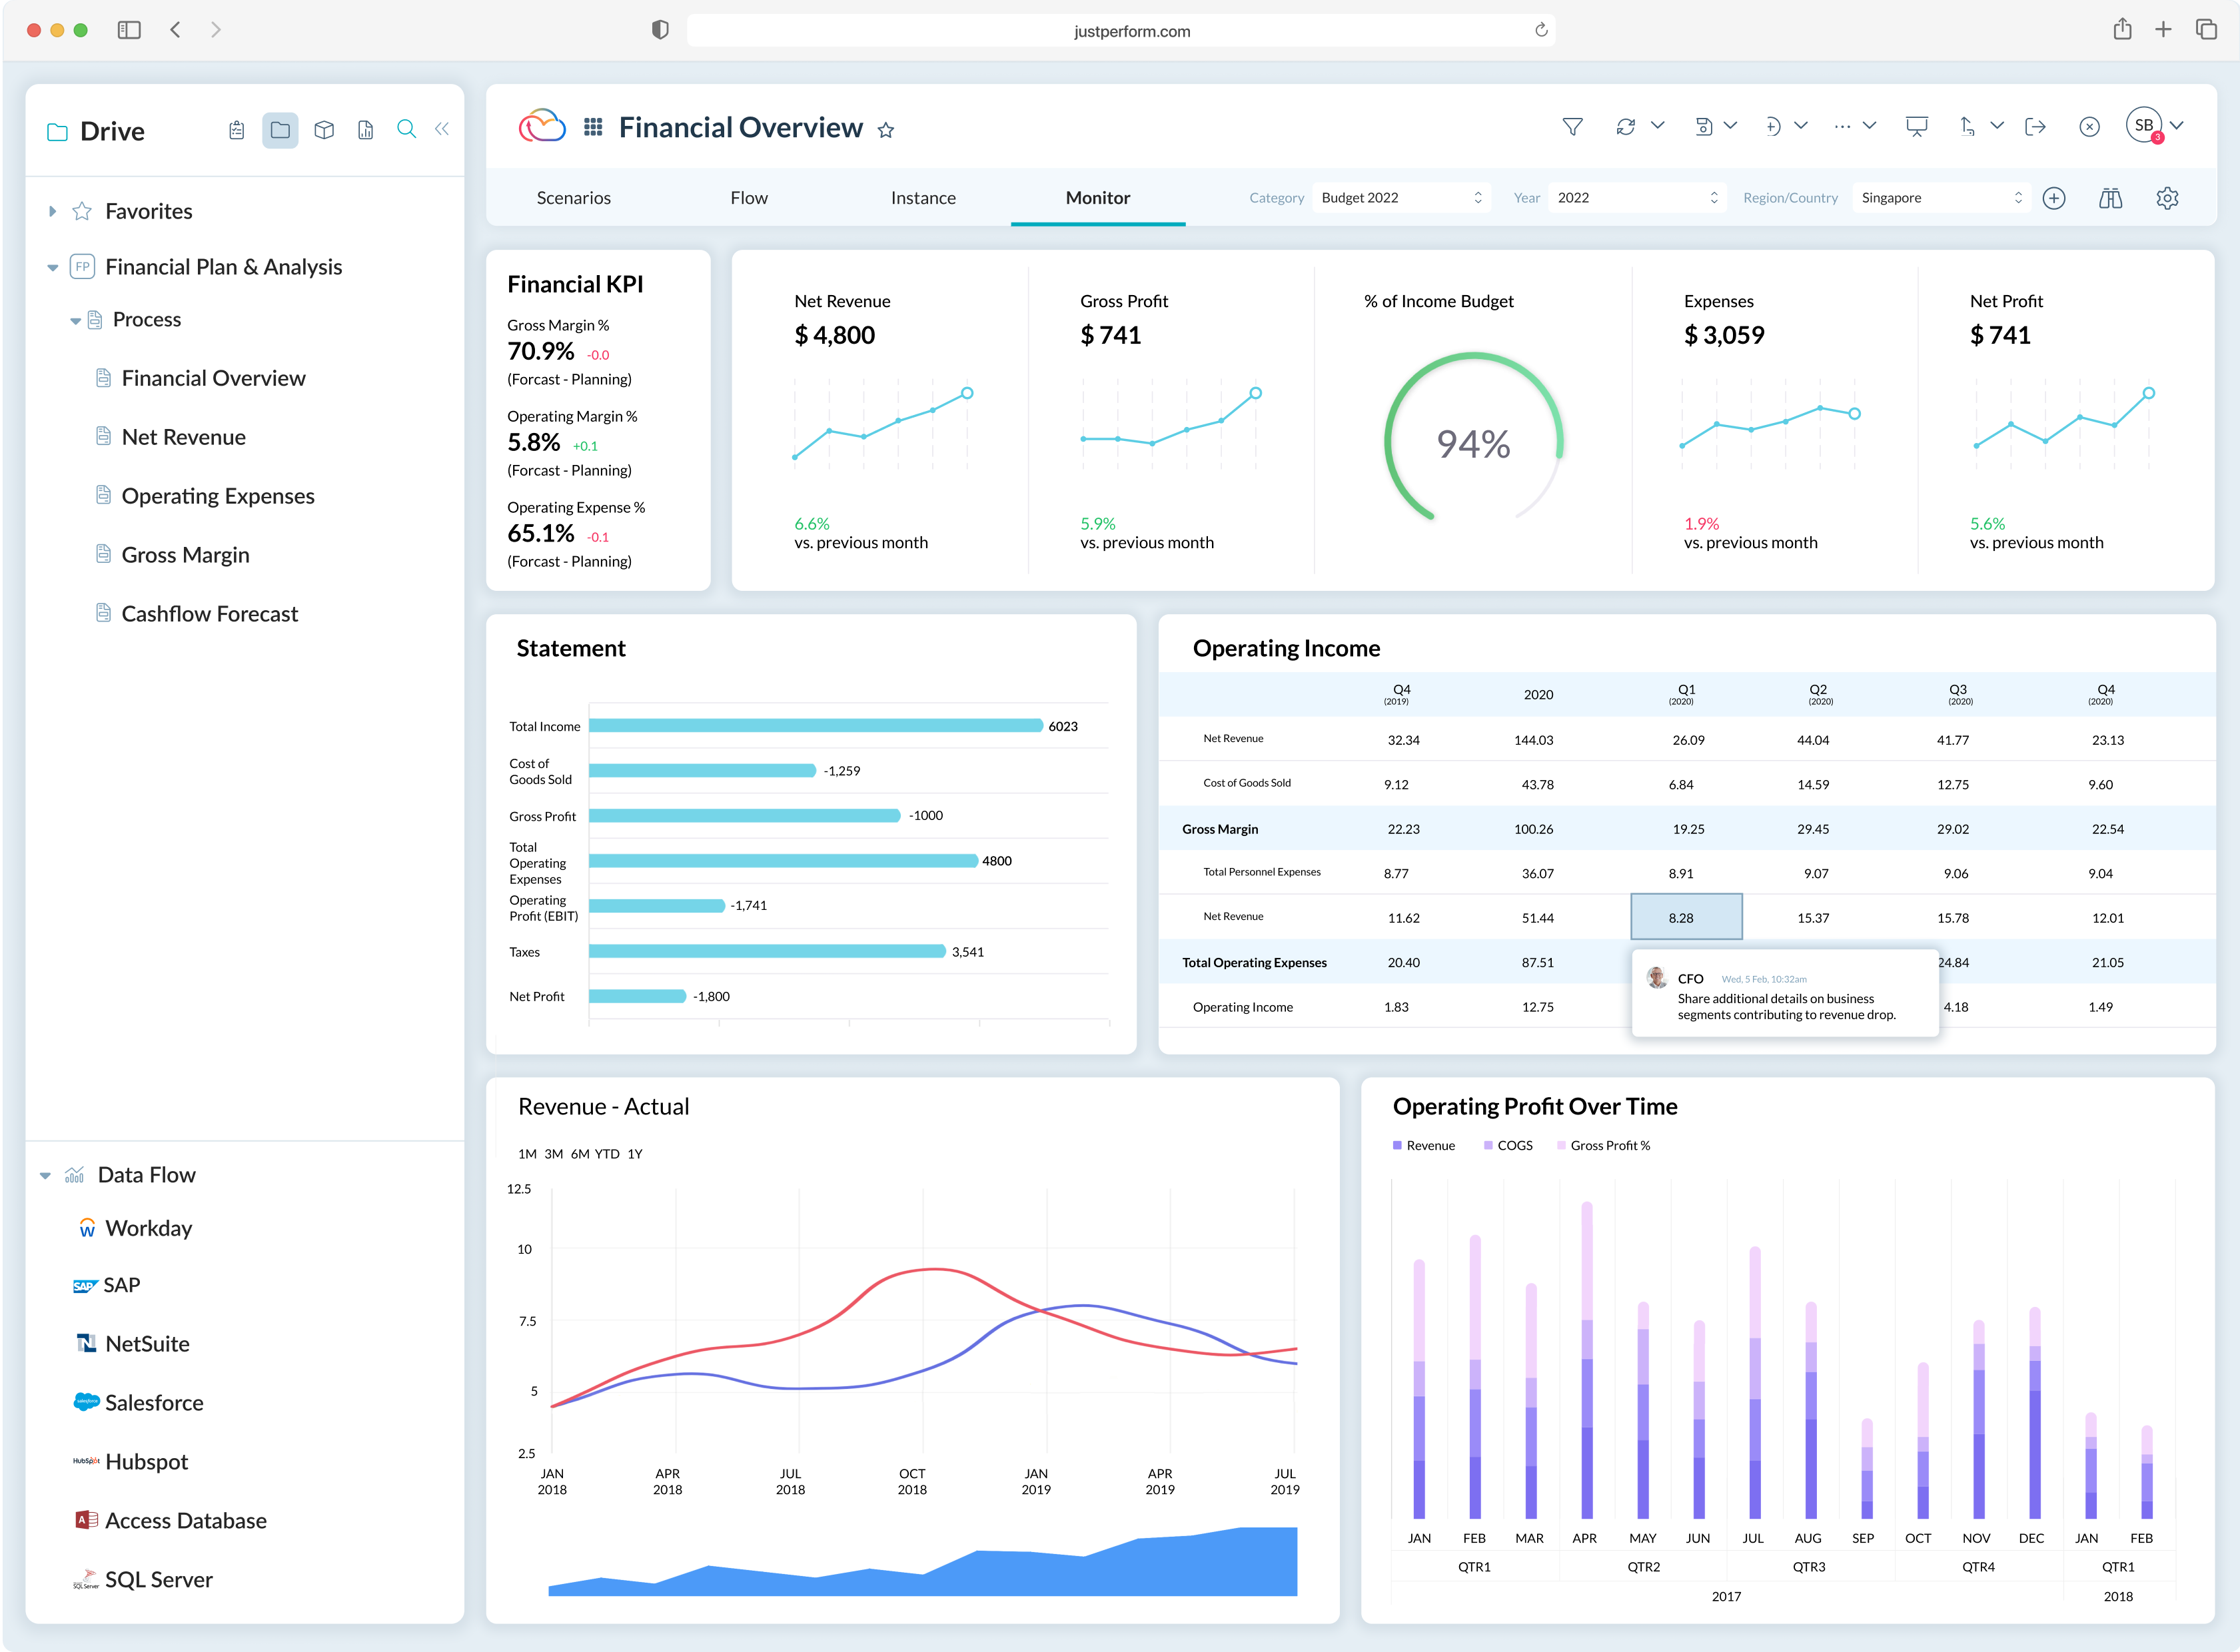Click the filter funnel icon

click(x=1572, y=127)
